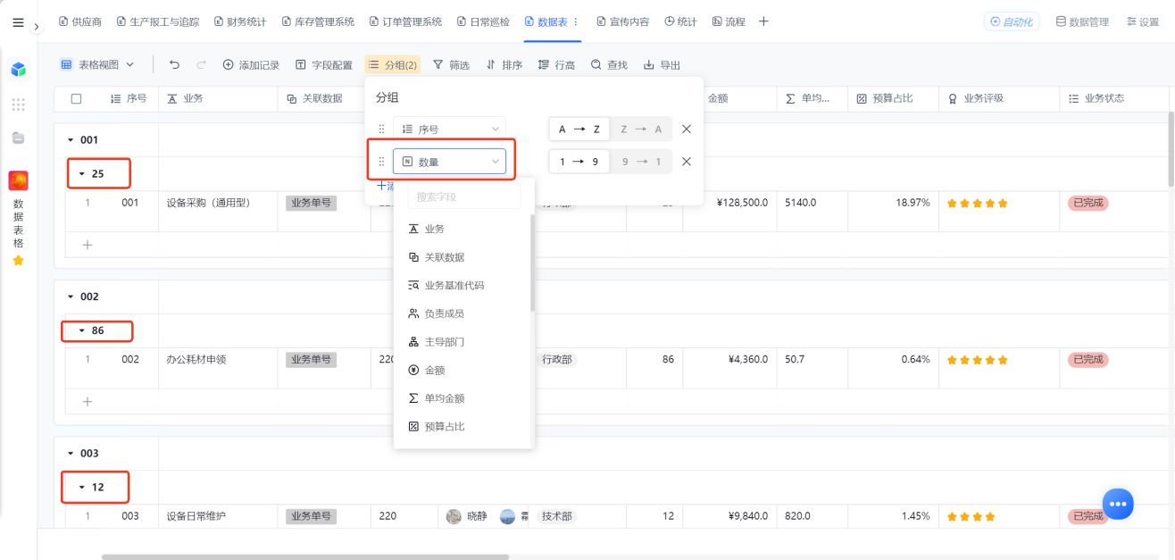
Task: Open the folder icon in sidebar
Action: click(x=18, y=138)
